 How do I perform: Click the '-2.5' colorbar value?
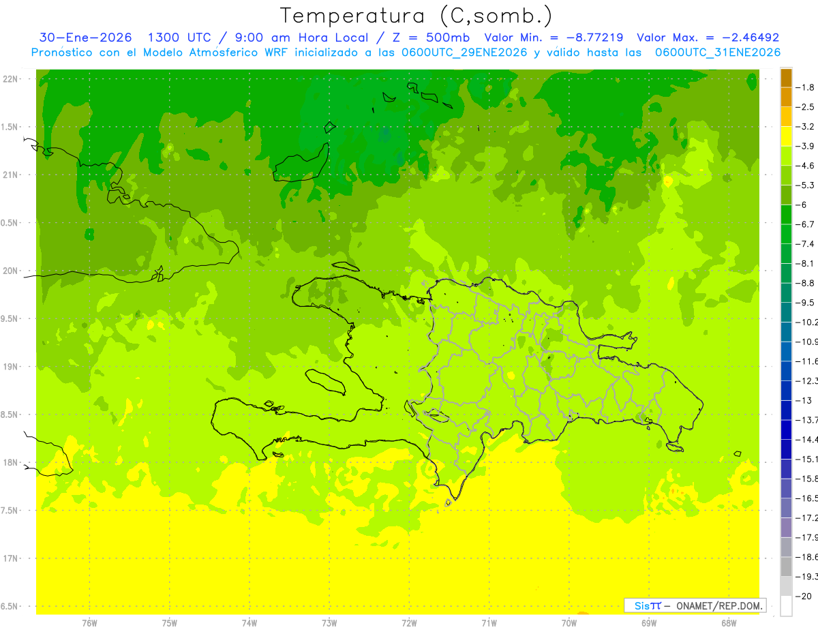click(806, 107)
